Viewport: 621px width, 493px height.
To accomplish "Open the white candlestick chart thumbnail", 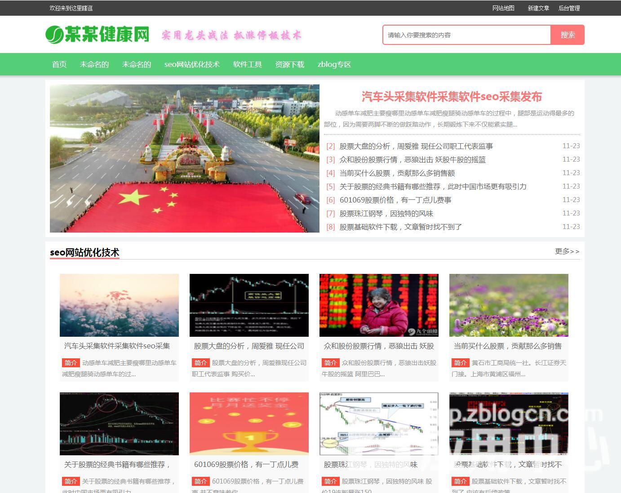I will pyautogui.click(x=379, y=424).
